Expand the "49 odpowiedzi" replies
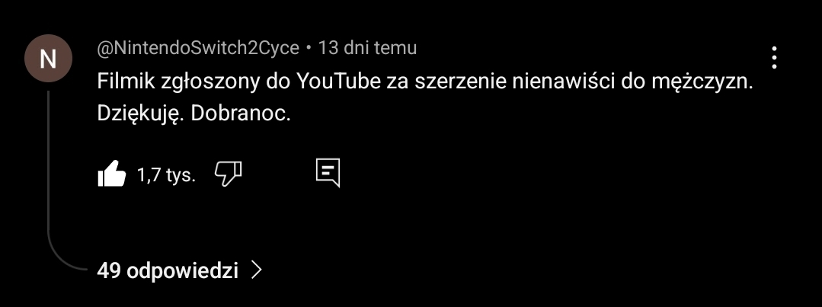The height and width of the screenshot is (307, 822). click(x=168, y=270)
